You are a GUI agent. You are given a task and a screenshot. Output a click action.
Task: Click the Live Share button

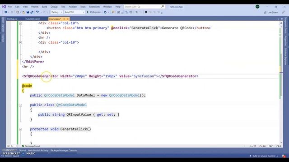click(271, 12)
